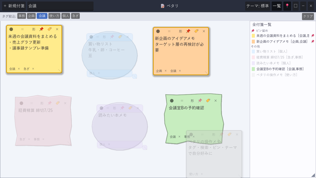This screenshot has height=178, width=316.
Task: Select 新企画のアイデアメモ in list panel
Action: 283,41
